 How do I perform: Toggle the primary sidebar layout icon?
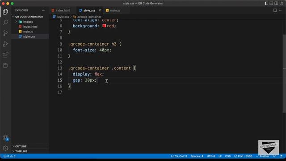266,3
